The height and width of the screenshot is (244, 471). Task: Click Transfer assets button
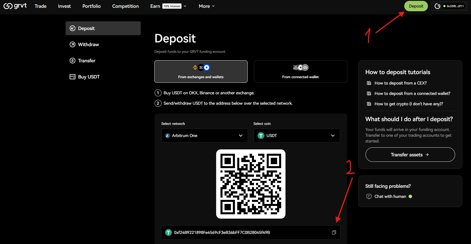[x=410, y=155]
